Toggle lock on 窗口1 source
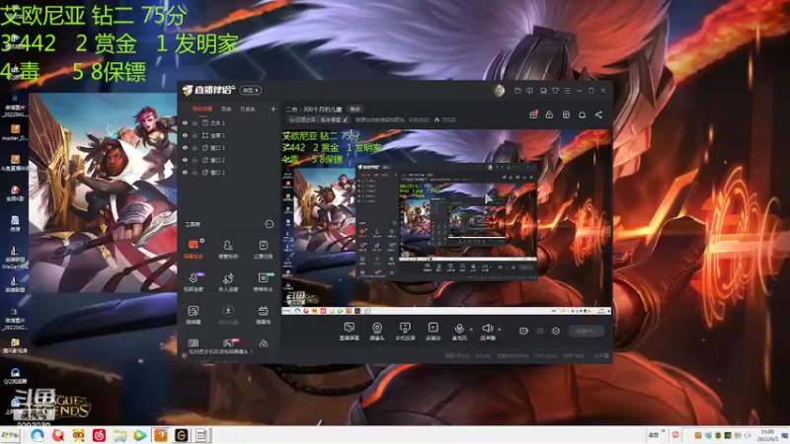Image resolution: width=790 pixels, height=444 pixels. (x=195, y=172)
